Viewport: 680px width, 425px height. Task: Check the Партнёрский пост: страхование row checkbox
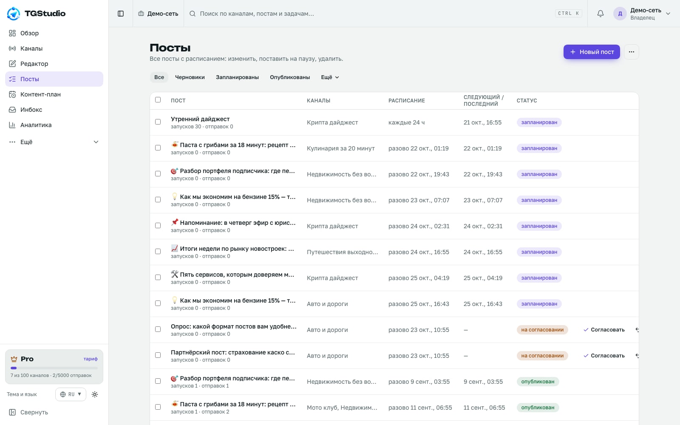point(158,355)
